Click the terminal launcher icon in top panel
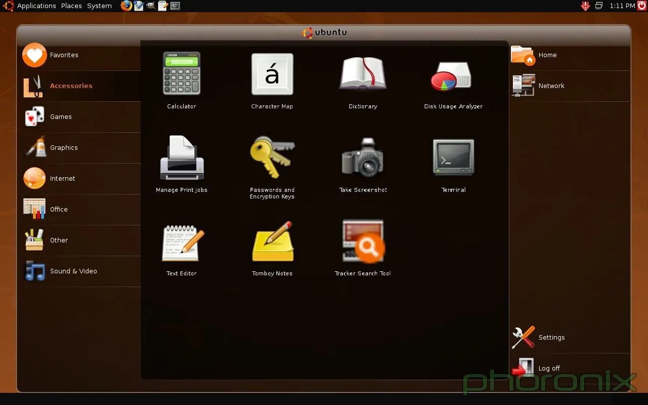This screenshot has width=648, height=405. coord(175,6)
